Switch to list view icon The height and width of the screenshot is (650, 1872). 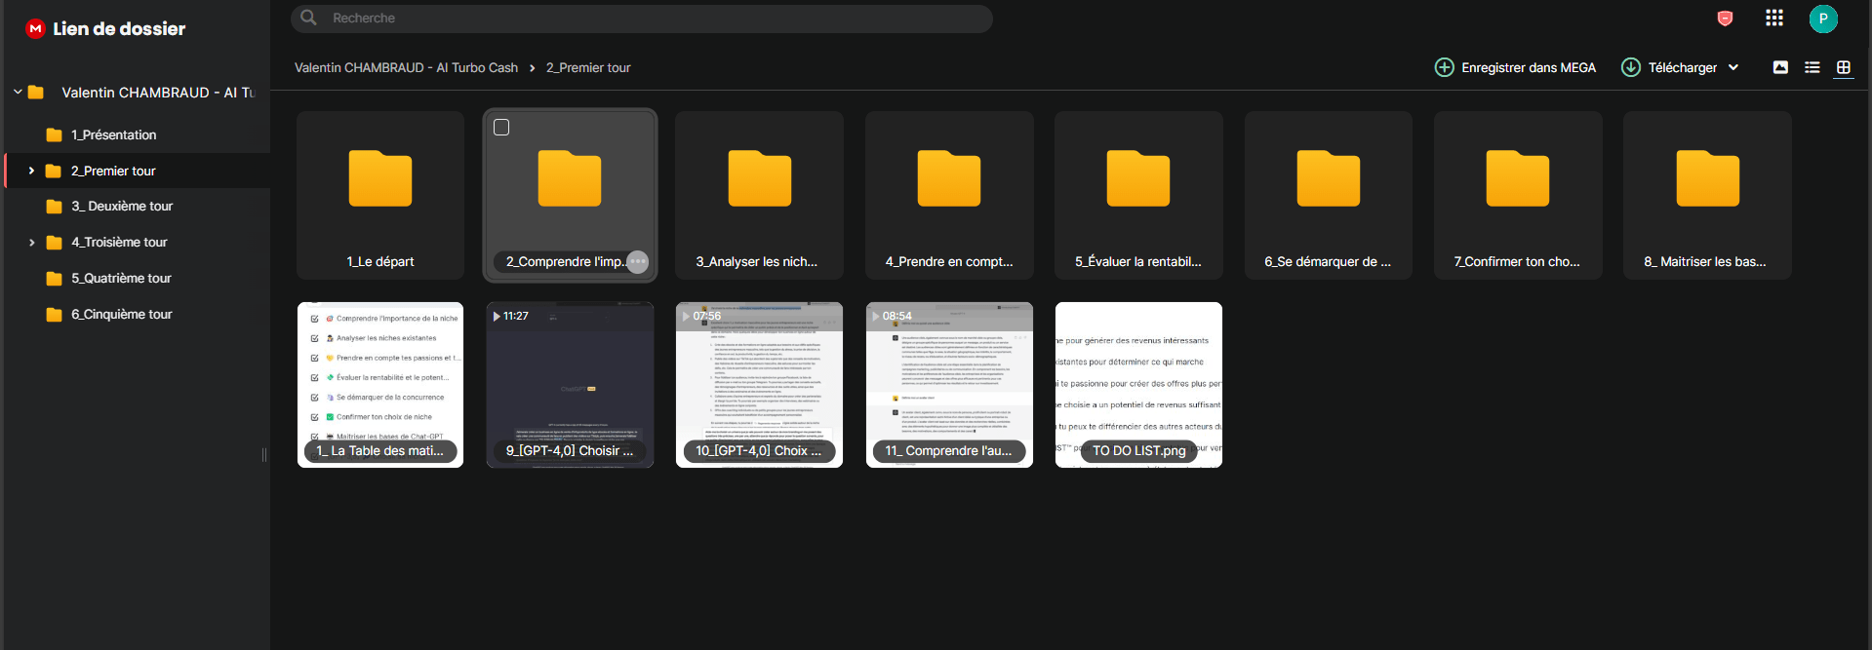(1812, 67)
